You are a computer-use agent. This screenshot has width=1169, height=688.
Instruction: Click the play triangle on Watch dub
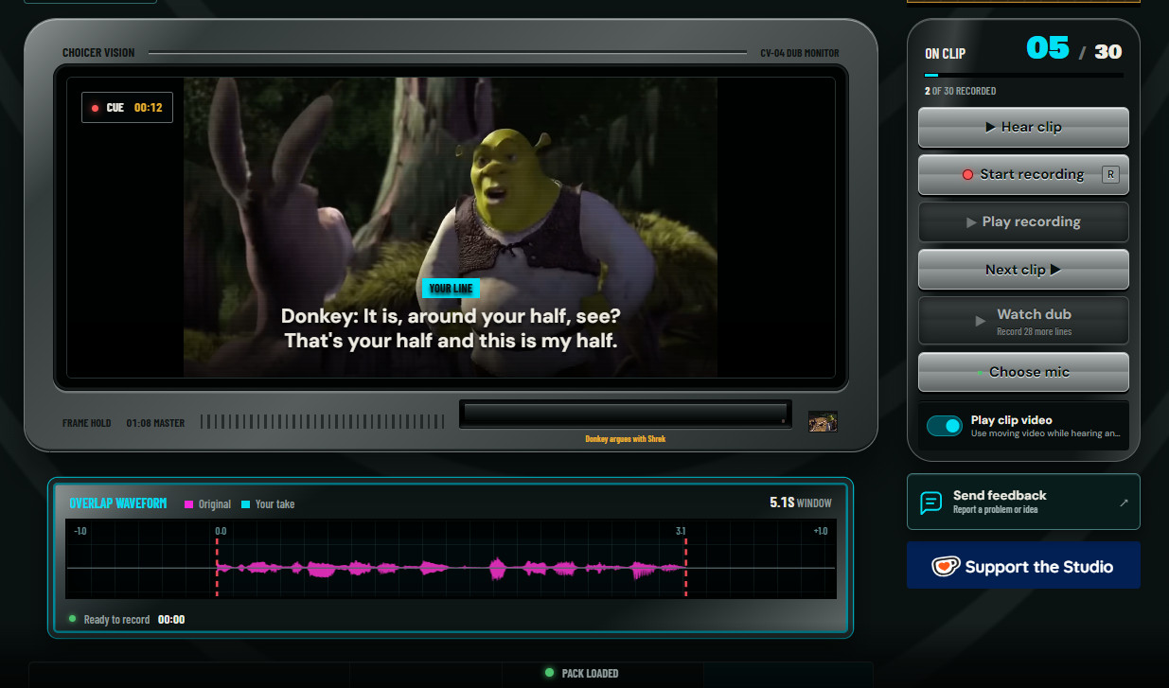981,321
